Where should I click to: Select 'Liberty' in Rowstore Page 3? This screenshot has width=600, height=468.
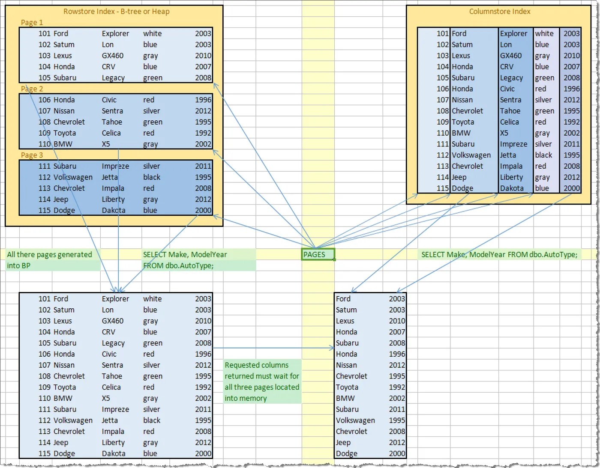pos(113,200)
